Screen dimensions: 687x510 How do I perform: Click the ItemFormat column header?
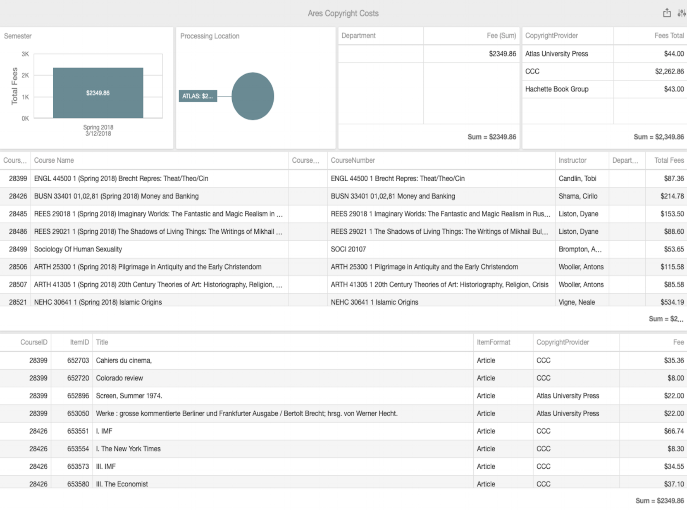coord(494,342)
